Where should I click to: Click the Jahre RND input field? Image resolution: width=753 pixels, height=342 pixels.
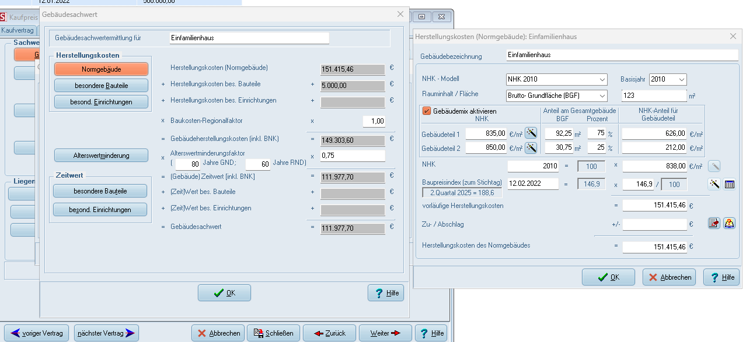click(257, 164)
